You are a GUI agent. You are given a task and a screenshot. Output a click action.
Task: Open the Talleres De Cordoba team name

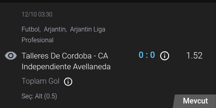coord(57,56)
